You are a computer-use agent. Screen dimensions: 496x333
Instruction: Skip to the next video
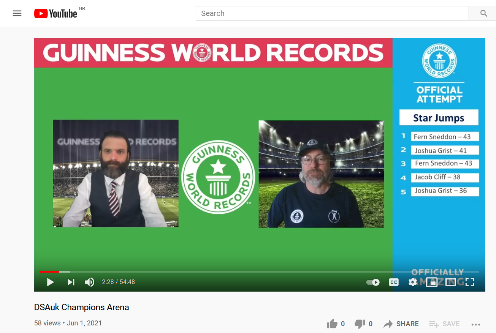(71, 282)
